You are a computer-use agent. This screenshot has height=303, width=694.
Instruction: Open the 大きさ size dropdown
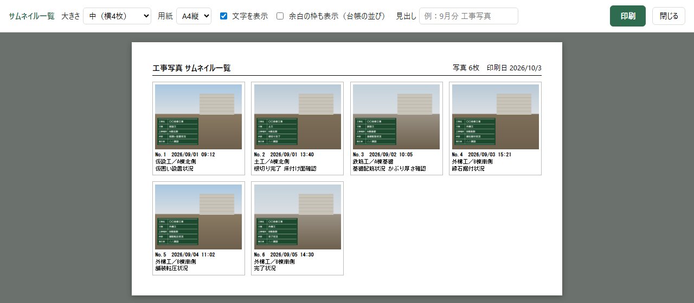tap(117, 16)
